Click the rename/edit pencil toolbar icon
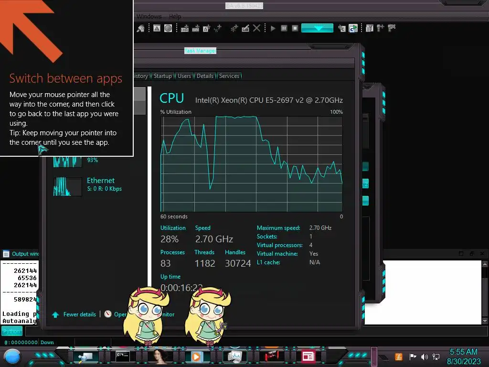 pos(245,28)
